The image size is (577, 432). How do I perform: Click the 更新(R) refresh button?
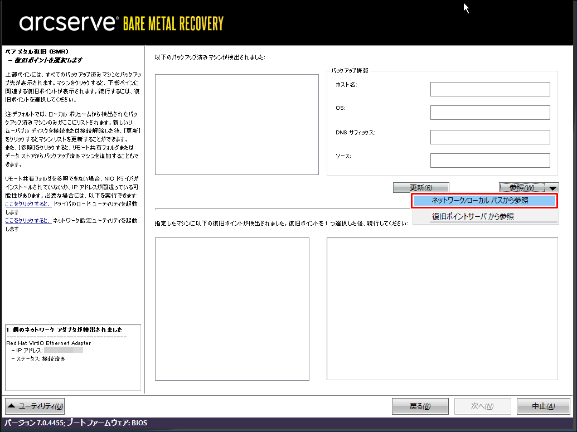pos(421,188)
